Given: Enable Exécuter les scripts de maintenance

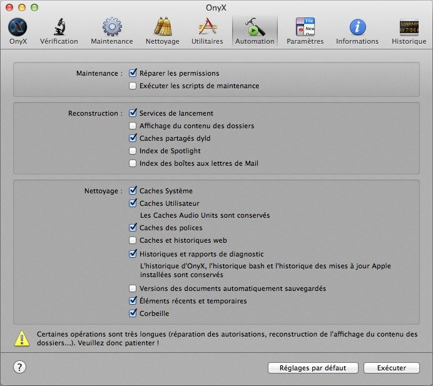Looking at the screenshot, I should [133, 86].
